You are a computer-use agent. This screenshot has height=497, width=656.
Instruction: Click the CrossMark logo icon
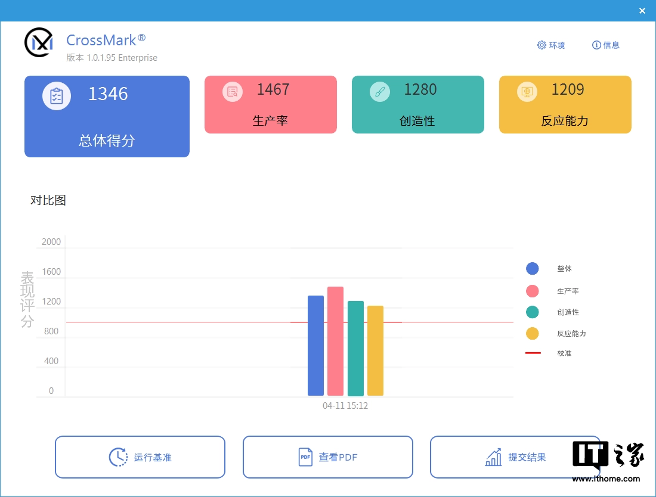click(x=39, y=42)
